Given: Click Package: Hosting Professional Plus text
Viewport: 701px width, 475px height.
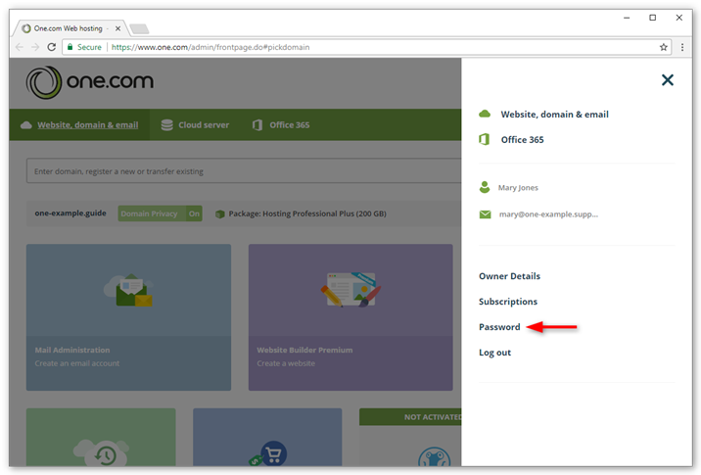Looking at the screenshot, I should click(307, 214).
